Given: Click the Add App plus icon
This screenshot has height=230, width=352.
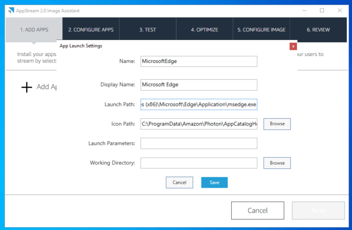Looking at the screenshot, I should point(26,87).
